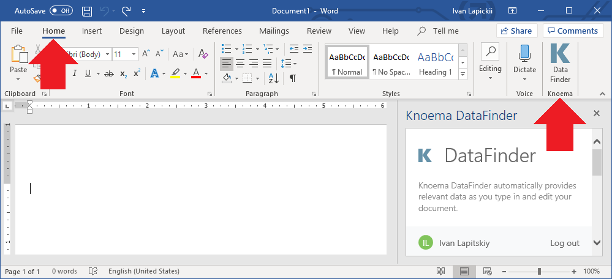The image size is (612, 279).
Task: Decrease font size with Shrink Font icon
Action: (160, 54)
